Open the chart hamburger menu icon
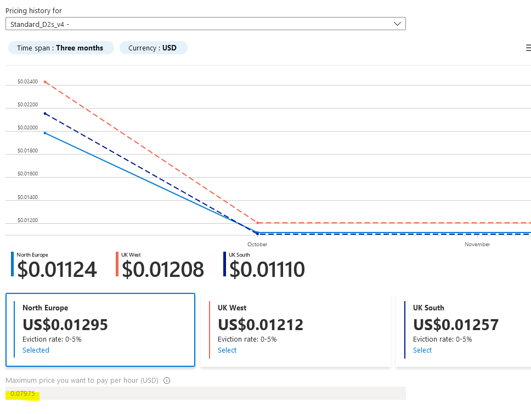Viewport: 531px width, 414px height. pyautogui.click(x=528, y=48)
